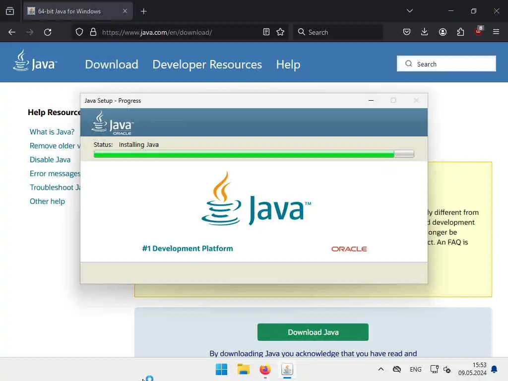Click the Java logo in site header
The height and width of the screenshot is (381, 508).
pyautogui.click(x=35, y=61)
